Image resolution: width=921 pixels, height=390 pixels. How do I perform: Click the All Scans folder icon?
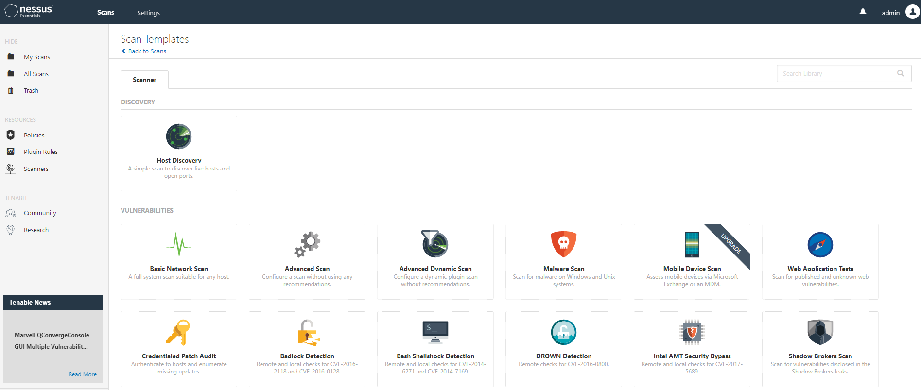pyautogui.click(x=11, y=74)
